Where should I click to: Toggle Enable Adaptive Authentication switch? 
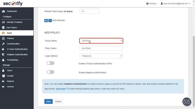[x=50, y=72]
